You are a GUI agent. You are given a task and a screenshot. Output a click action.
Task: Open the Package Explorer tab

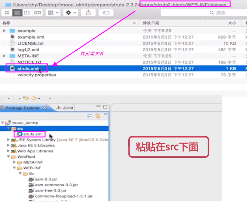pyautogui.click(x=23, y=108)
